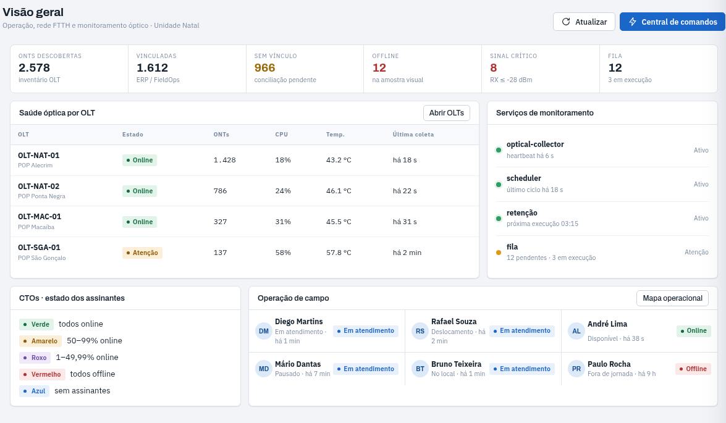Open the Mapa operacional button

[x=672, y=298]
